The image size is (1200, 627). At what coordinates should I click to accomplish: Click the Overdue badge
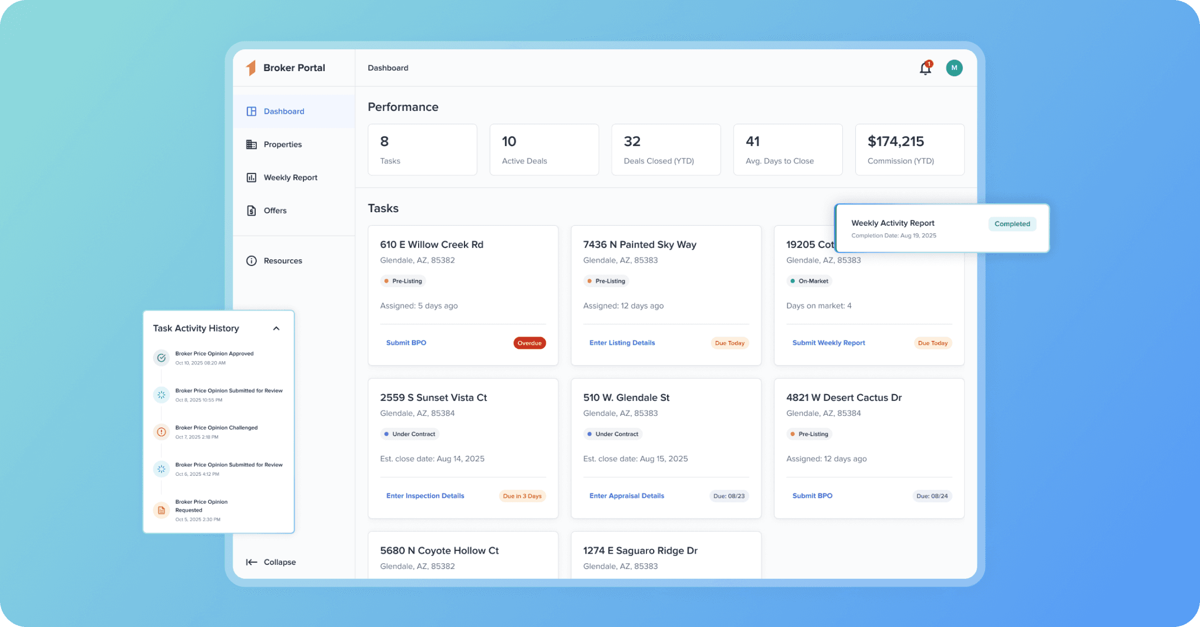pyautogui.click(x=529, y=343)
